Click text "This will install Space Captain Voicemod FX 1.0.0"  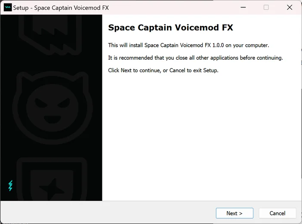[166, 45]
